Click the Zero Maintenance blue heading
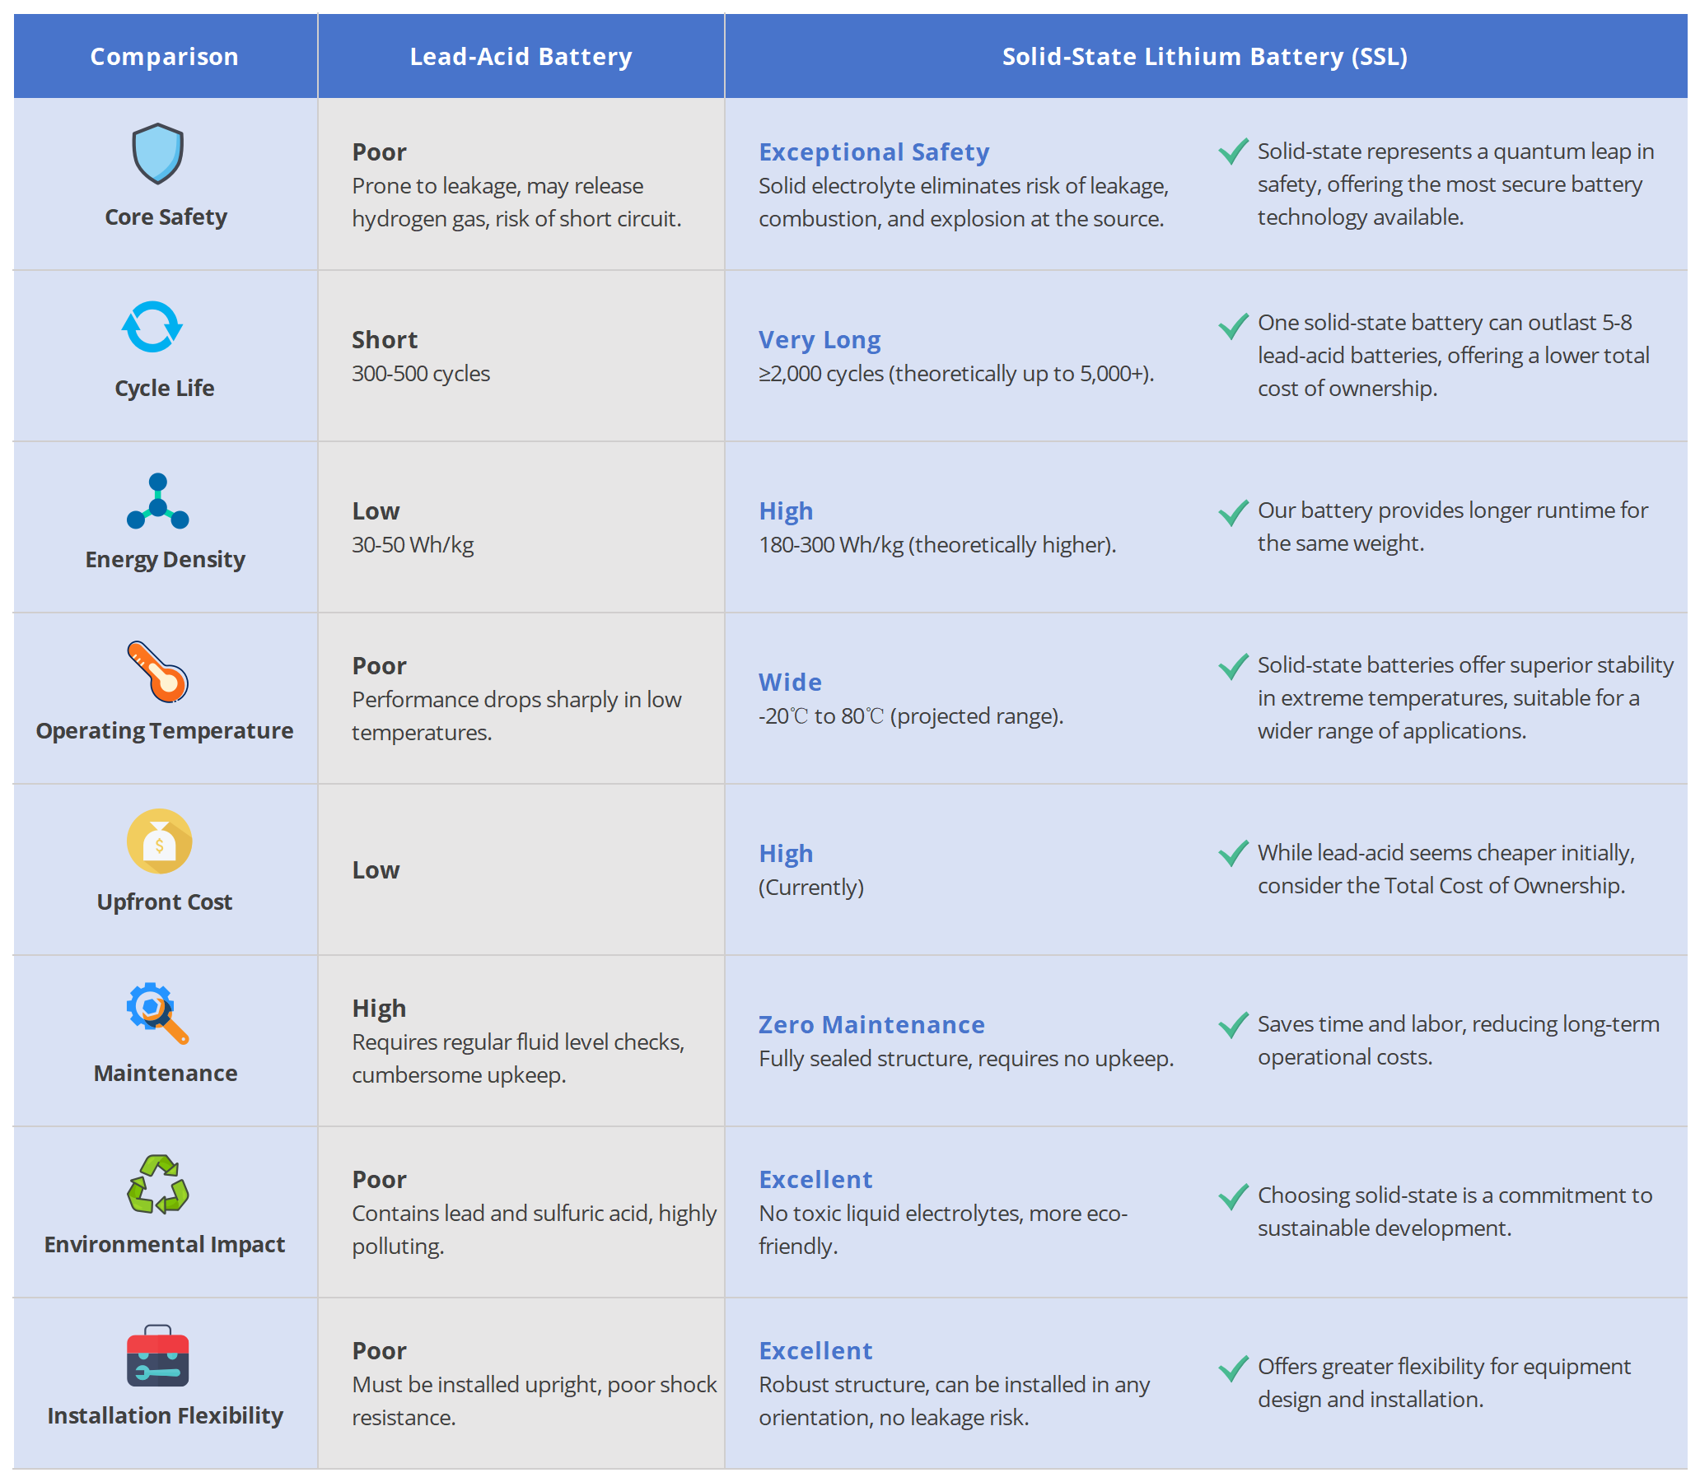The width and height of the screenshot is (1700, 1482). (x=871, y=1025)
